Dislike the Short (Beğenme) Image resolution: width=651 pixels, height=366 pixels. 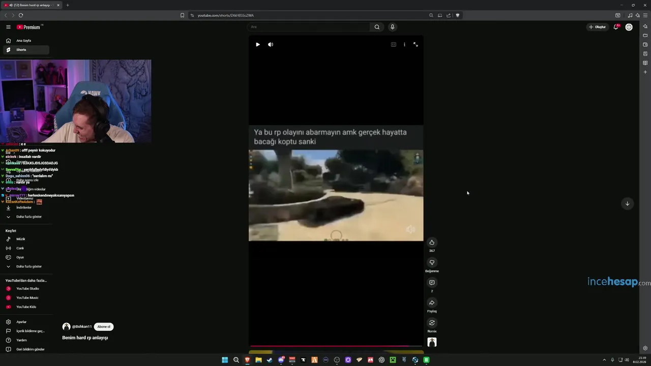coord(432,263)
